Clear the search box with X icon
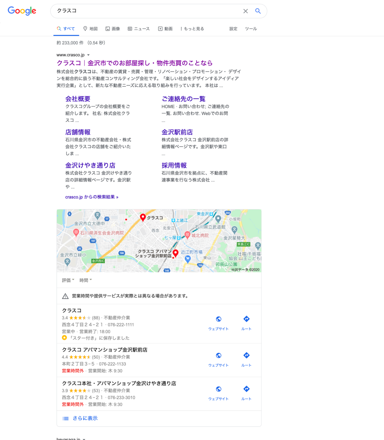The height and width of the screenshot is (440, 384). pyautogui.click(x=246, y=11)
